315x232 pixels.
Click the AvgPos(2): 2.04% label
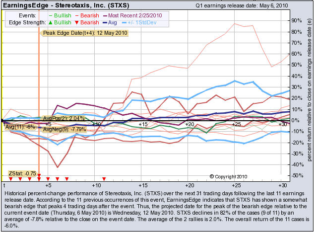click(64, 118)
